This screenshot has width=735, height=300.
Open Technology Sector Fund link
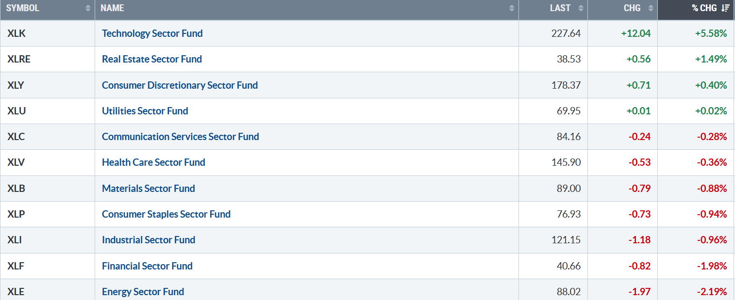coord(152,33)
